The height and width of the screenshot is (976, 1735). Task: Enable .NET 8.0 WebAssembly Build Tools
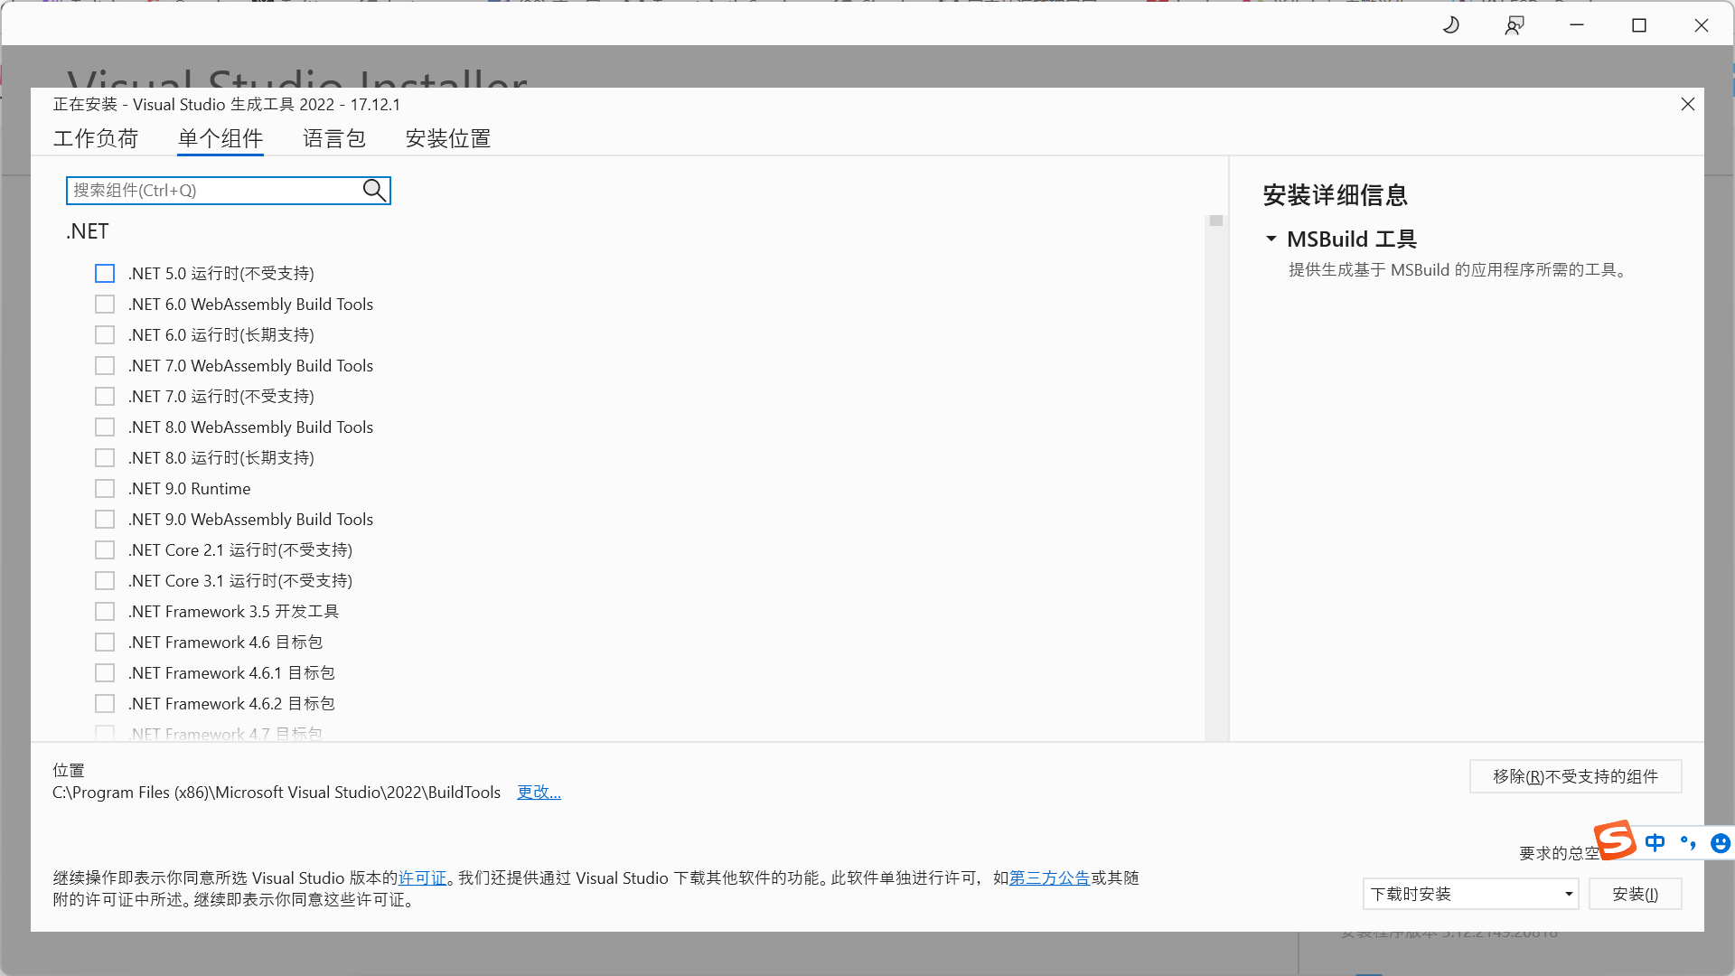(x=105, y=427)
